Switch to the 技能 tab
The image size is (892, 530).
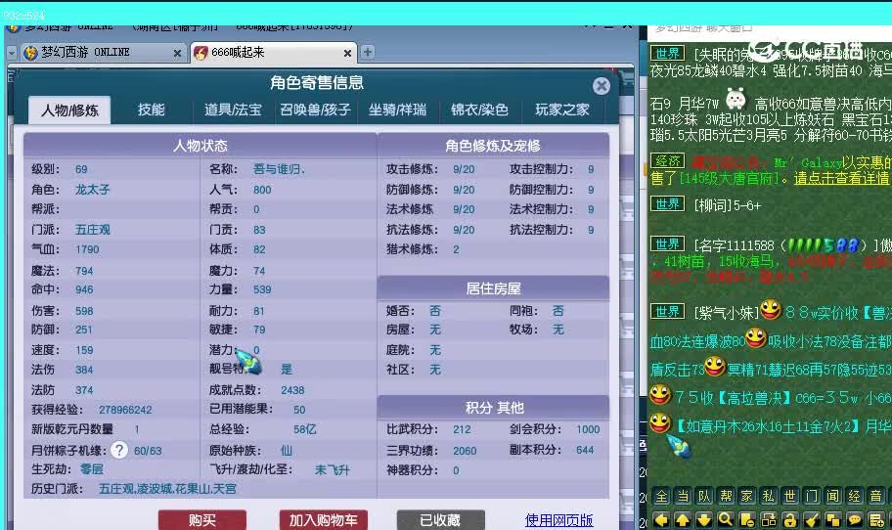(x=152, y=110)
